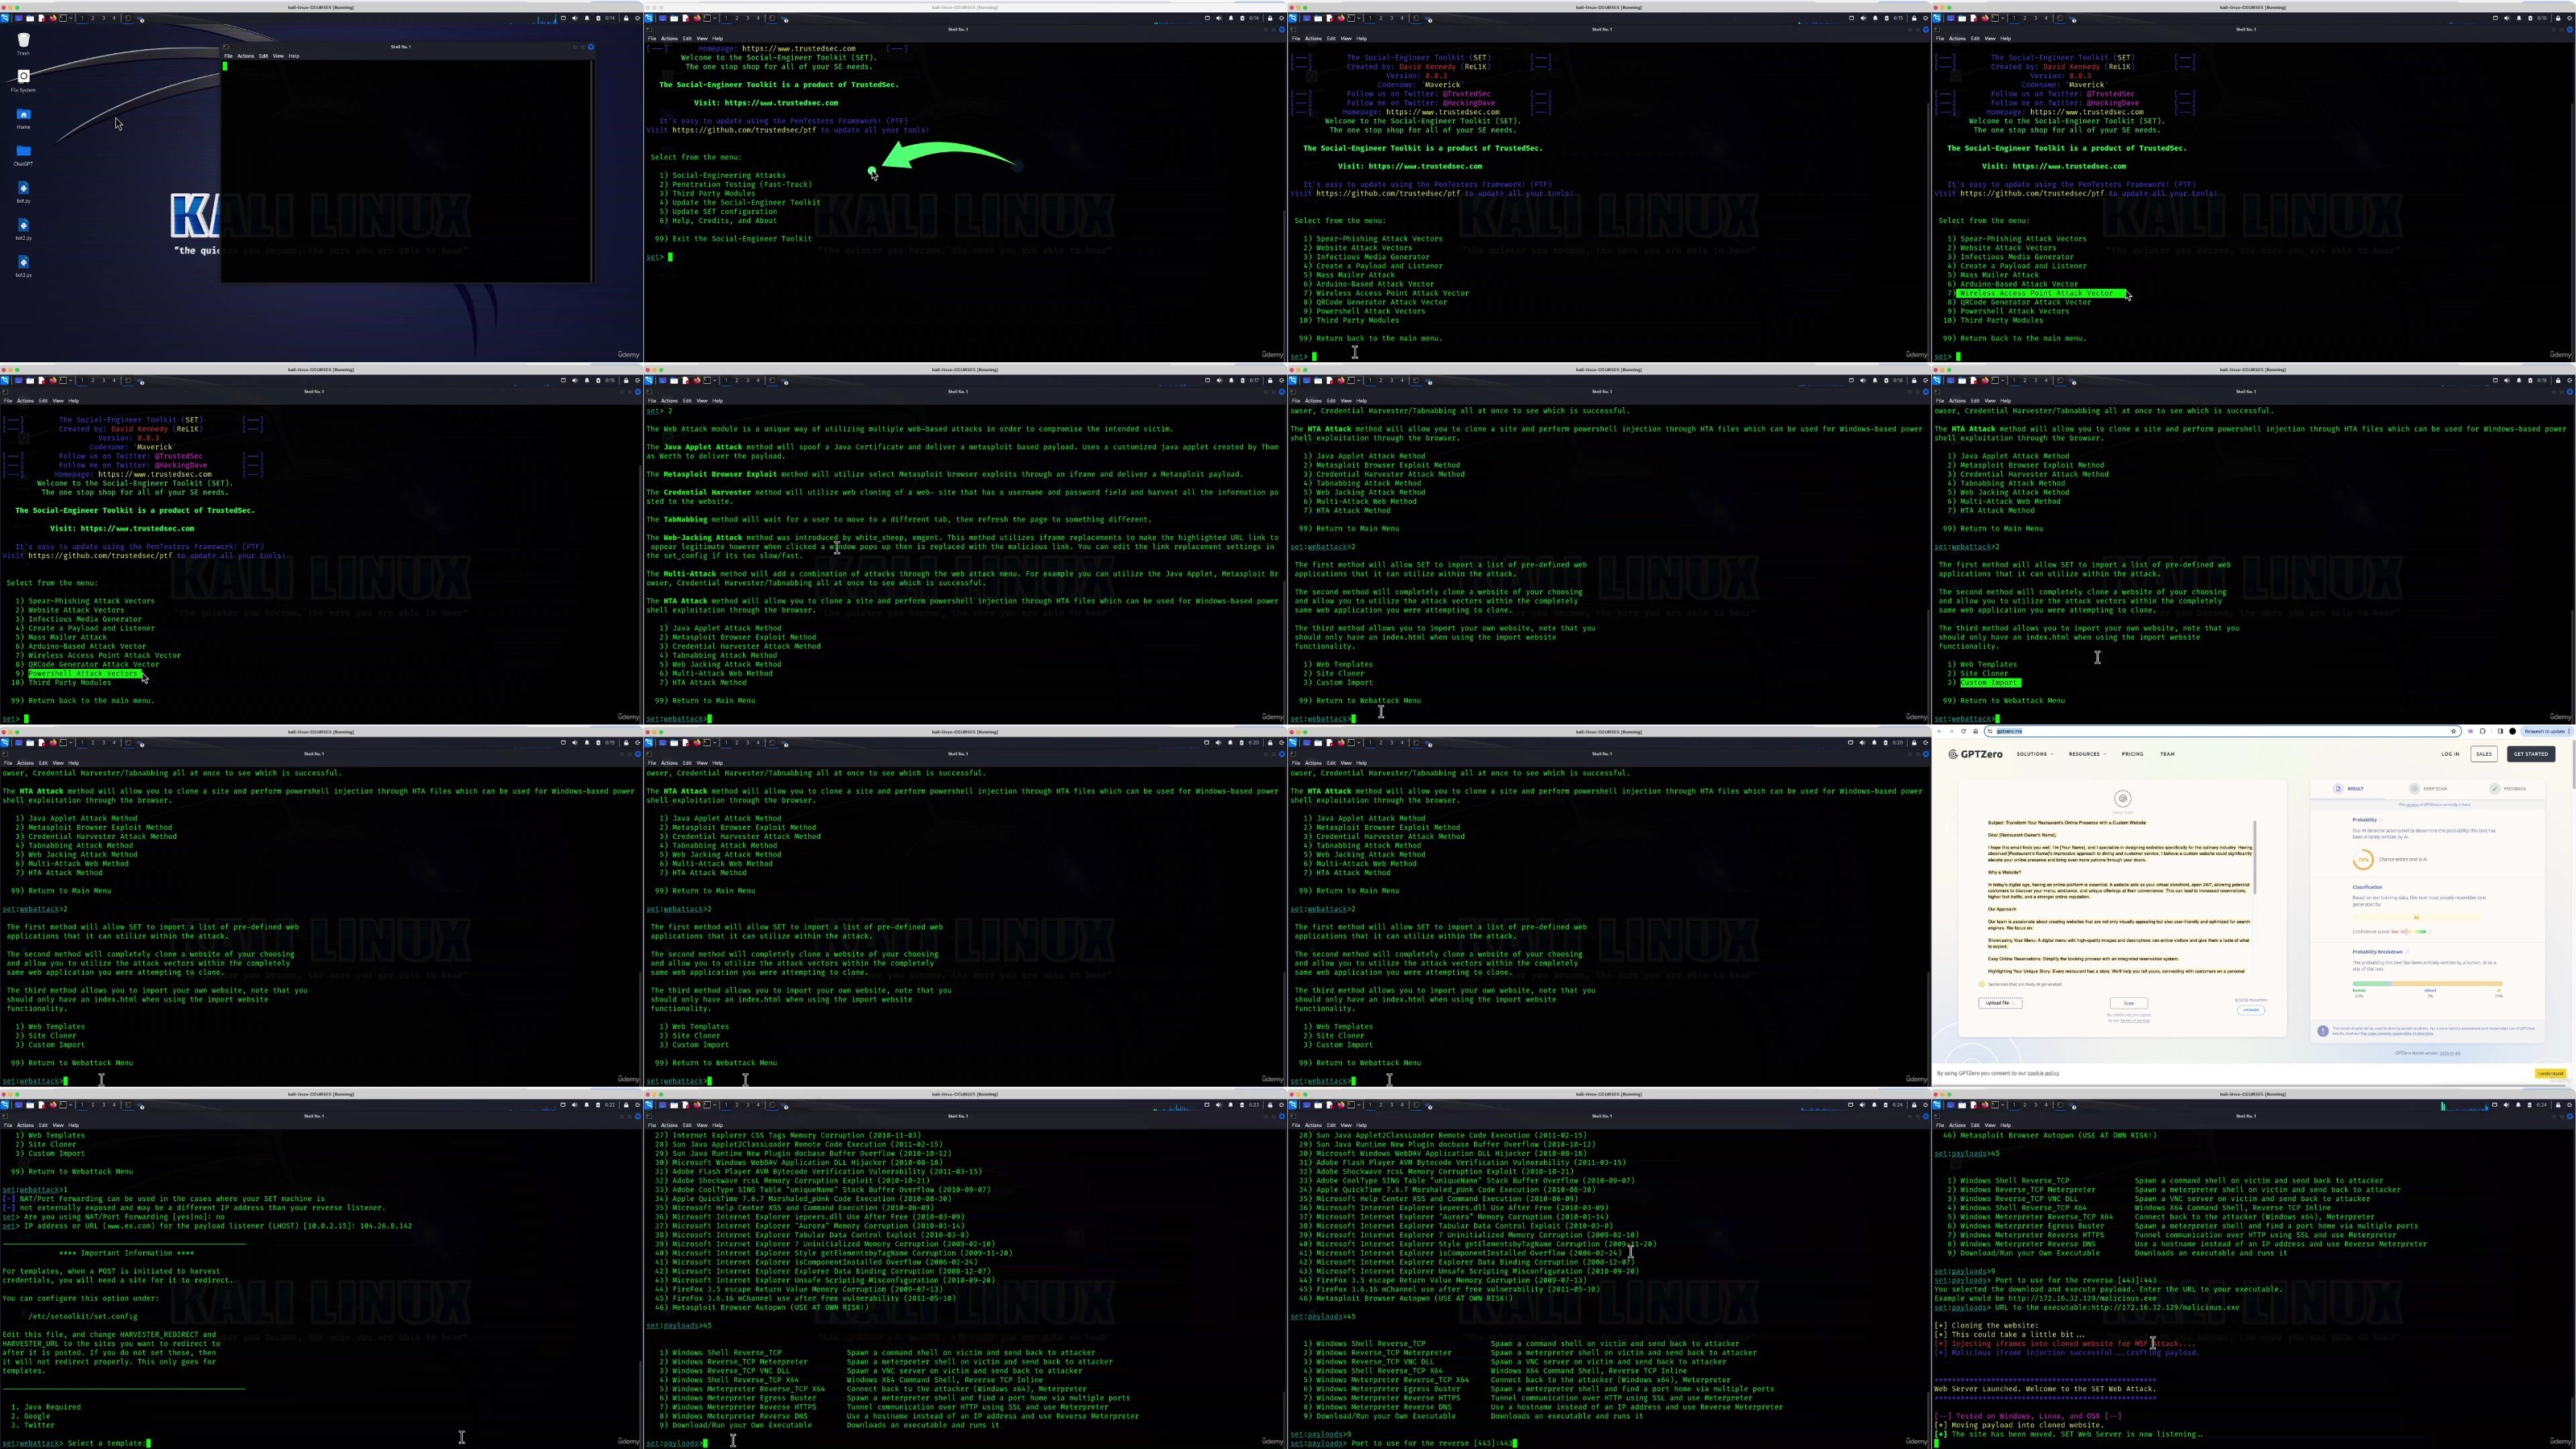The height and width of the screenshot is (1449, 2576).
Task: Click LOG IN on GPTZero
Action: pyautogui.click(x=2450, y=754)
